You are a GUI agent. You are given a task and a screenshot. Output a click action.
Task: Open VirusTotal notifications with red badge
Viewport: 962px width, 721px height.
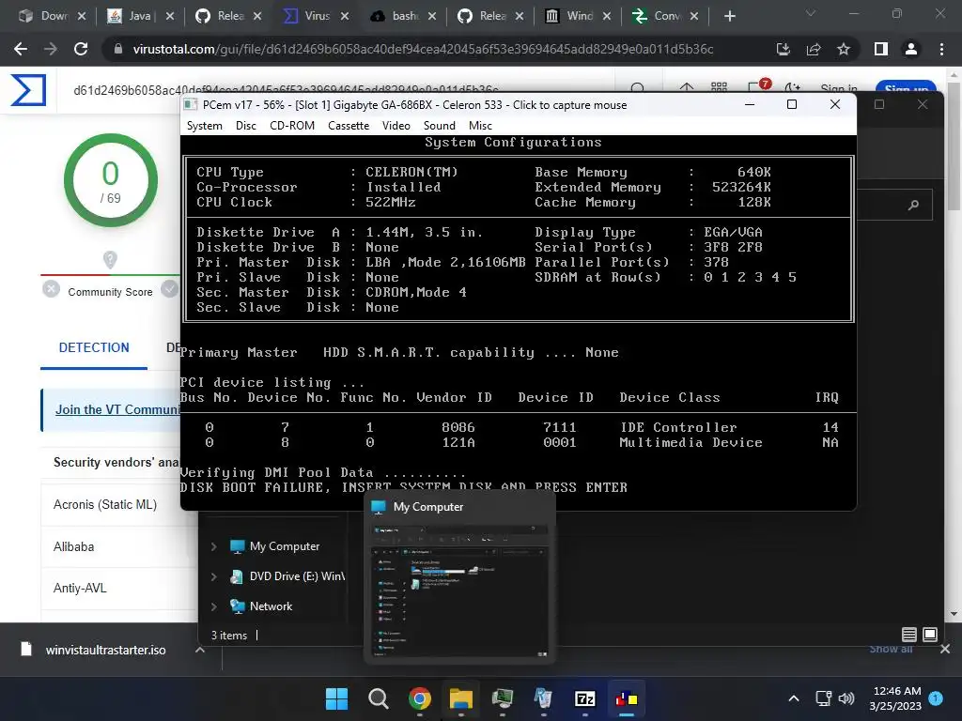point(757,87)
